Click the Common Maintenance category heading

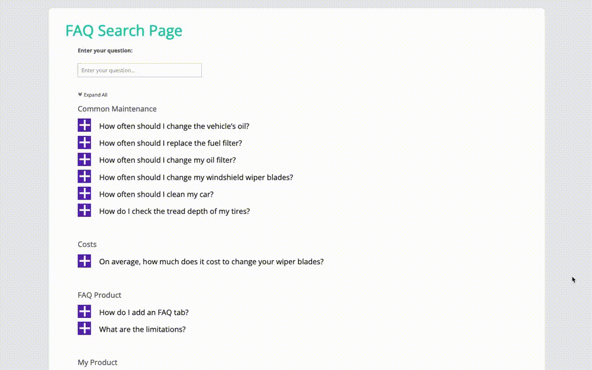[117, 109]
